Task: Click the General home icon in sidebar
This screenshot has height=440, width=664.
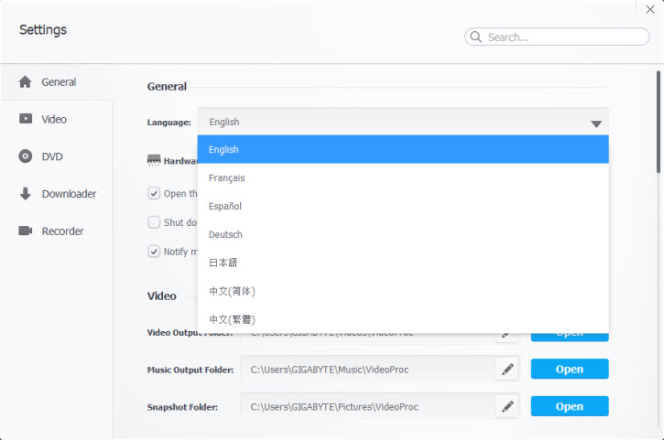Action: click(x=26, y=81)
